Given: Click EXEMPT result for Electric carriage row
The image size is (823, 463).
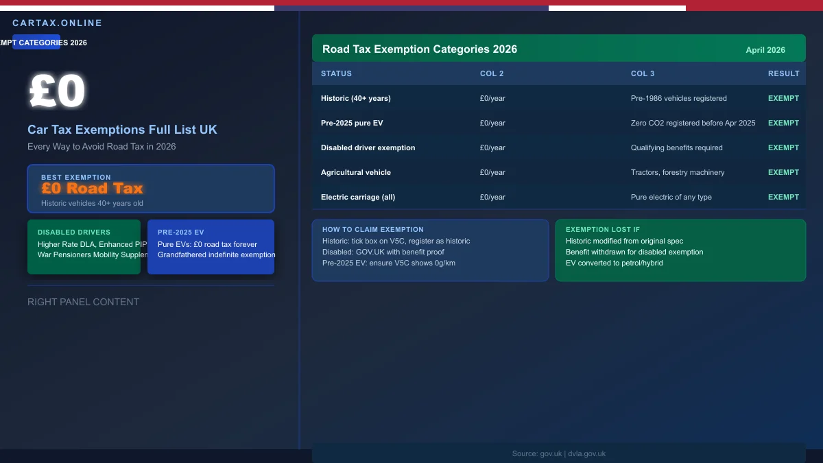Looking at the screenshot, I should (x=783, y=197).
